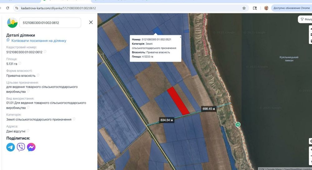Image resolution: width=312 pixels, height=170 pixels.
Task: Reload the page in Chrome
Action: coord(7,8)
